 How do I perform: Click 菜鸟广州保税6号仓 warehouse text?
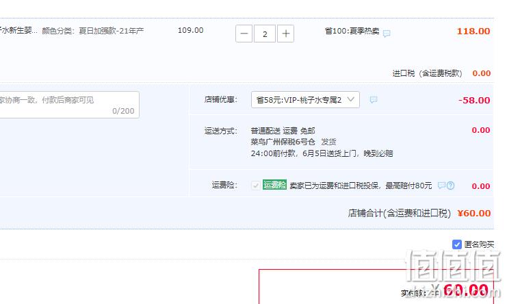283,142
